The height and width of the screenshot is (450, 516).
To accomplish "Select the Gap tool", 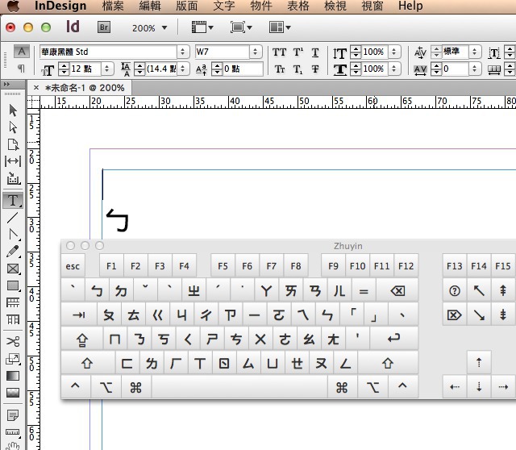I will [x=13, y=161].
